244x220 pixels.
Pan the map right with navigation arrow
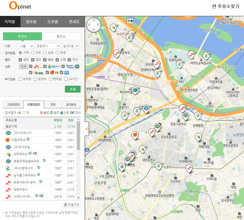tap(98, 25)
